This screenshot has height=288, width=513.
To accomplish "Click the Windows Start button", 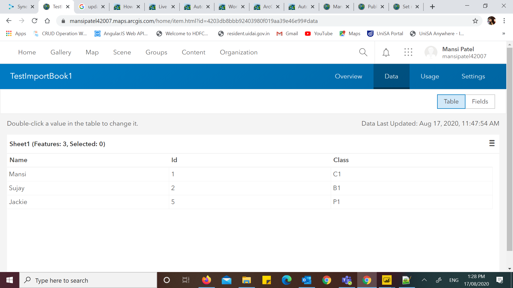I will tap(10, 280).
